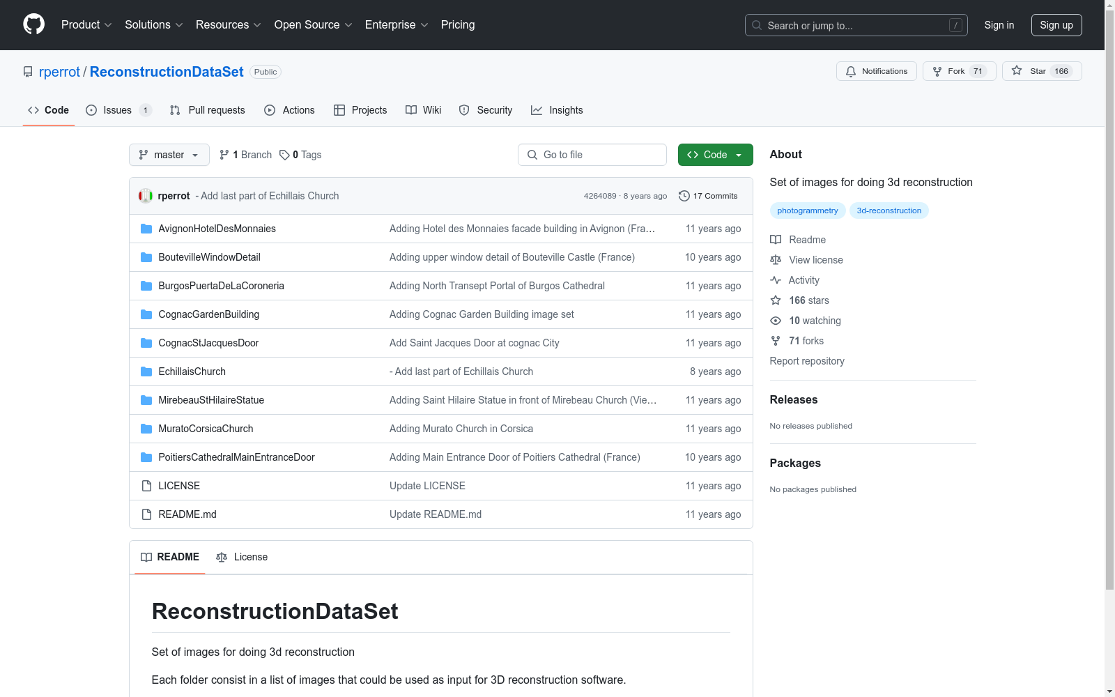This screenshot has height=697, width=1115.
Task: Click the Go to file input
Action: pos(592,155)
